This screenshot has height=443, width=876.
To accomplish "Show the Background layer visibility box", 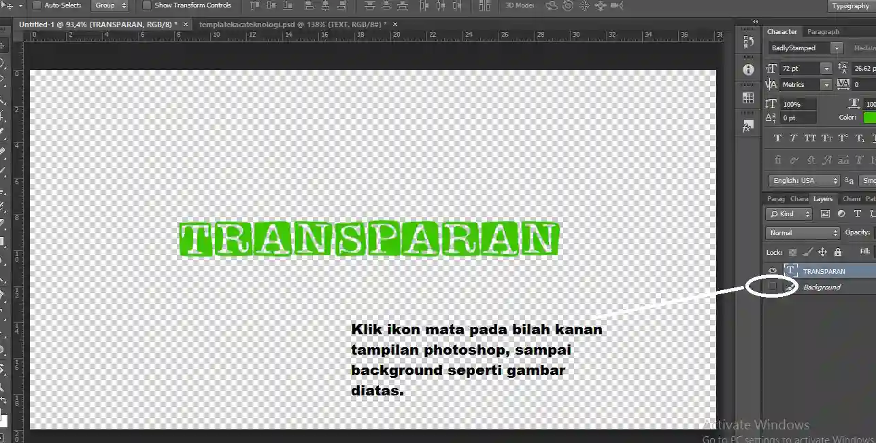I will coord(773,287).
